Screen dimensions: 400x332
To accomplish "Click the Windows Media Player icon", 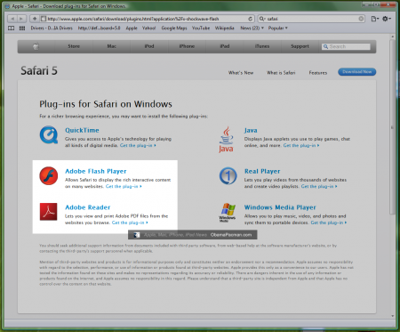I will point(228,213).
